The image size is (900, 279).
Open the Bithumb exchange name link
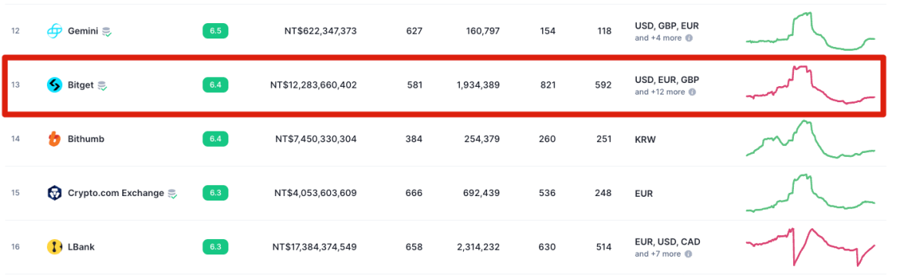pyautogui.click(x=86, y=139)
